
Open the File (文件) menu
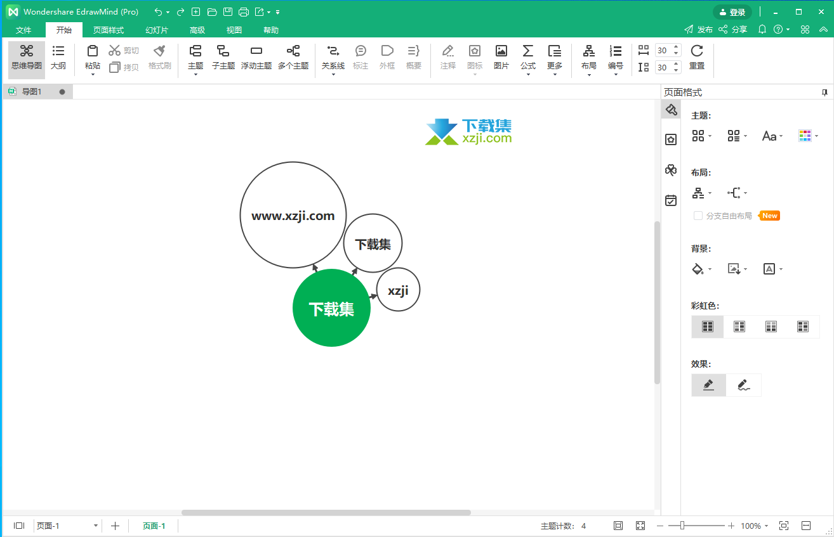coord(23,30)
